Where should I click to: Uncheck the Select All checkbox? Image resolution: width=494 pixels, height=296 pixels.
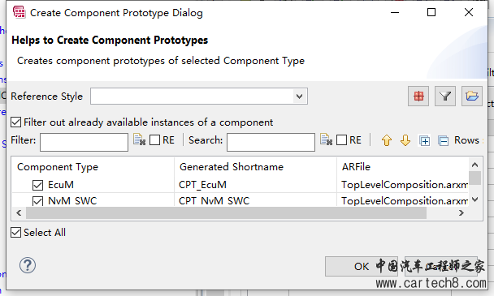15,233
